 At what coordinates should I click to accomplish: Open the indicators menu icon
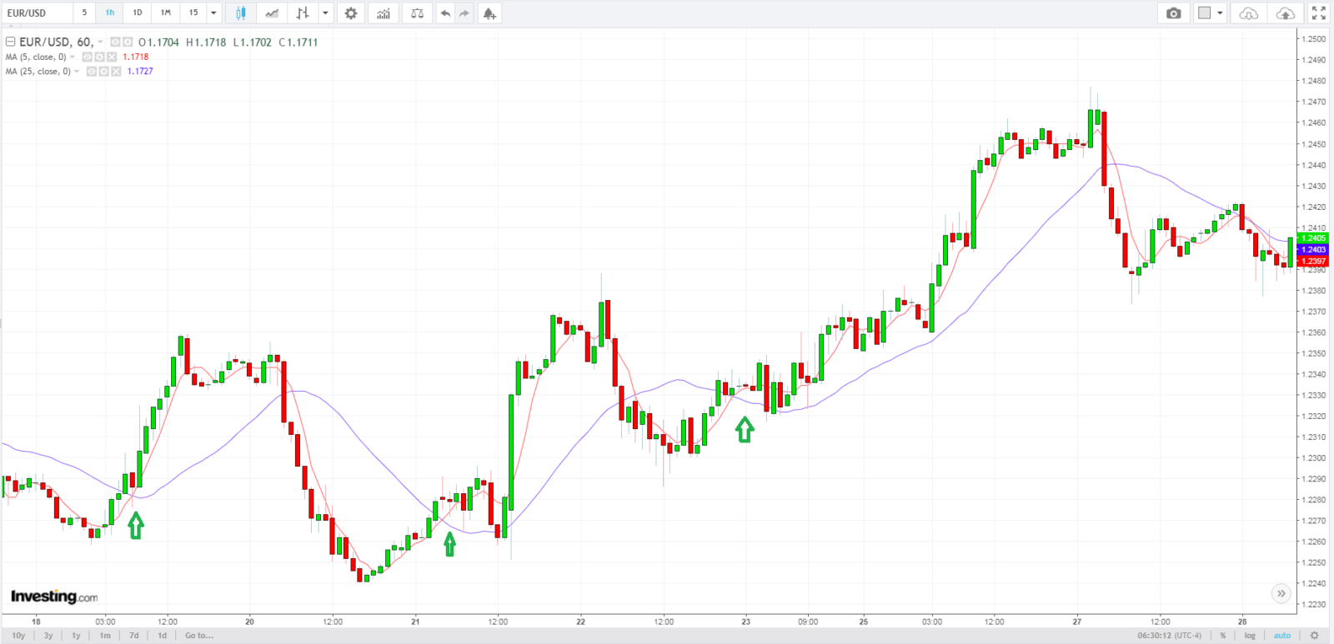(x=384, y=13)
